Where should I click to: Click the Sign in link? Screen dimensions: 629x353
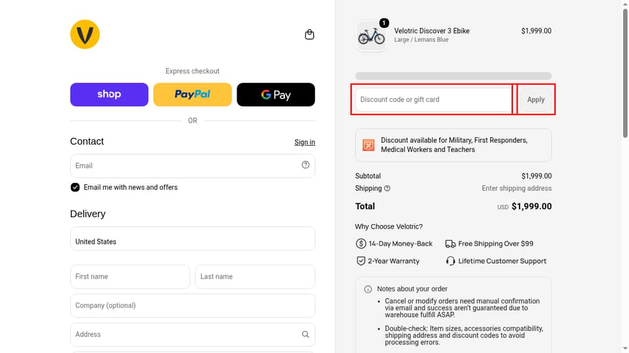coord(305,142)
